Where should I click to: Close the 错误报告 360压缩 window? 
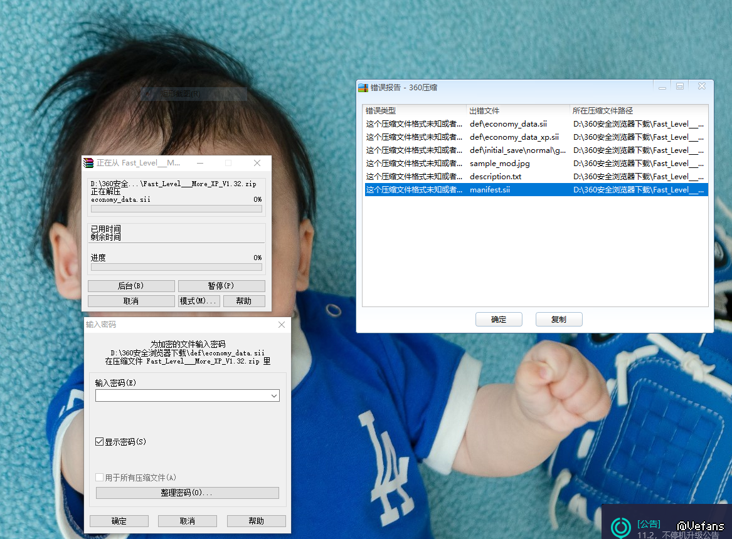point(702,86)
